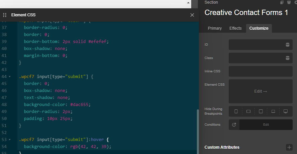Toggle hide on landscape tablet breakpoint

(248, 111)
